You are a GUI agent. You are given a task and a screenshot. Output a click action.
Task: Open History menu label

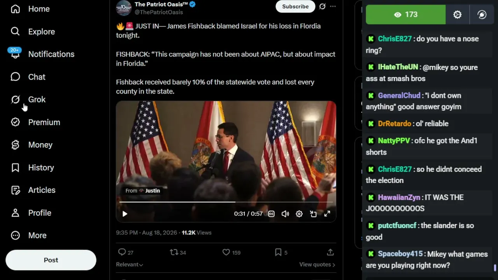tap(41, 168)
